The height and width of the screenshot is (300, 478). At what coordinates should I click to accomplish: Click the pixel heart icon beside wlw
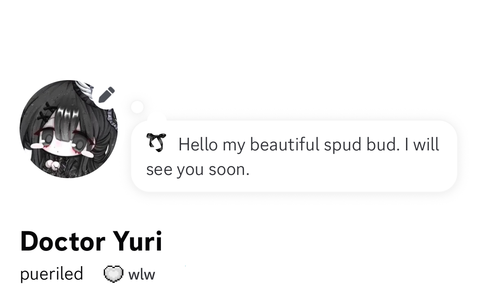click(114, 274)
